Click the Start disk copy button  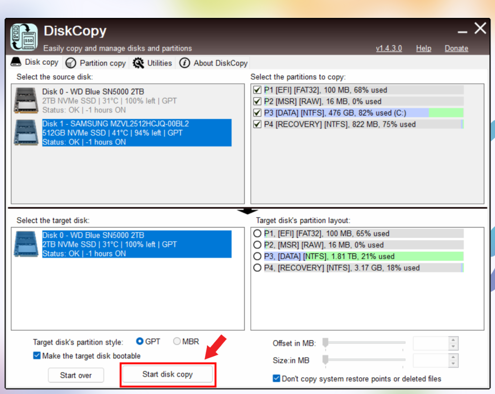167,374
